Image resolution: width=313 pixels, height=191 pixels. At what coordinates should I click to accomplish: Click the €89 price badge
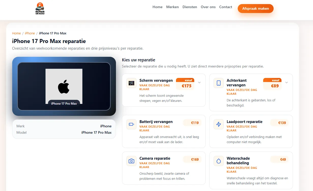click(272, 84)
